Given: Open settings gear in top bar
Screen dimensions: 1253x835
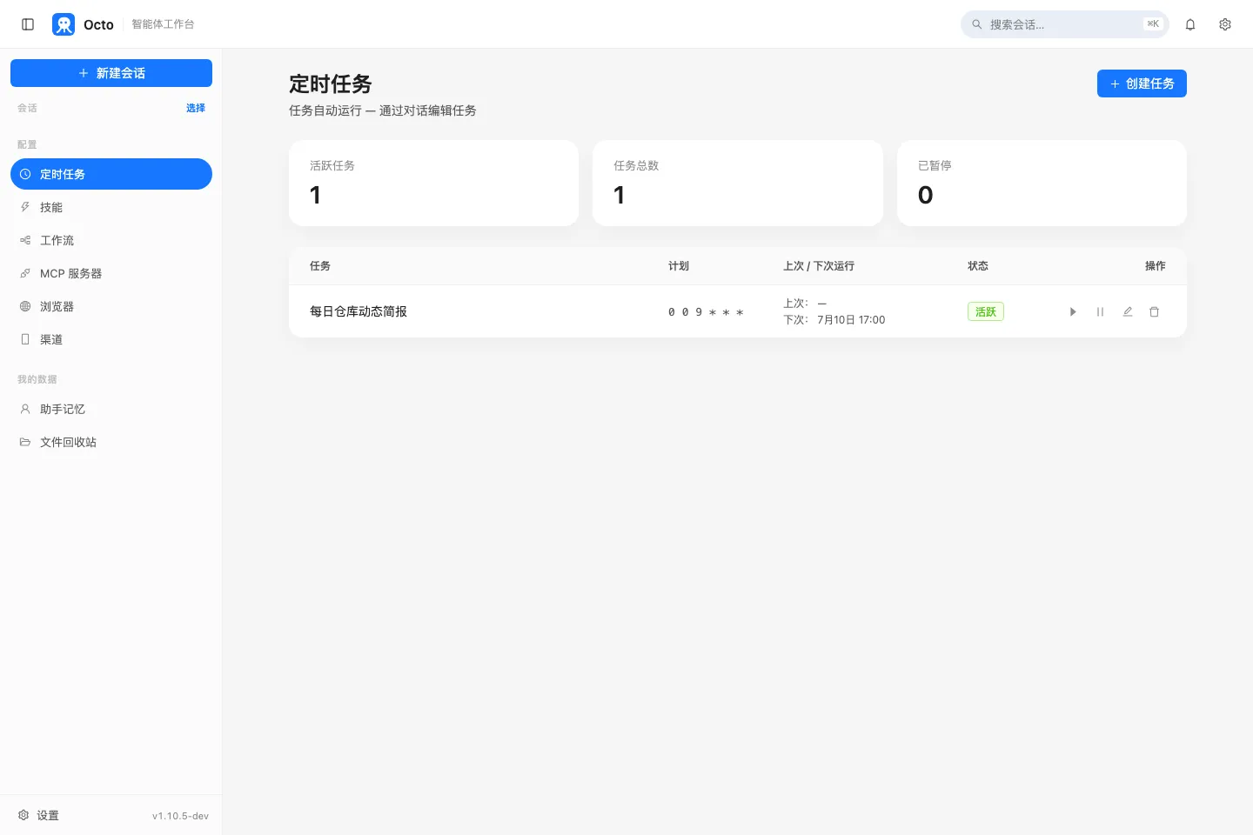Looking at the screenshot, I should click(1225, 24).
